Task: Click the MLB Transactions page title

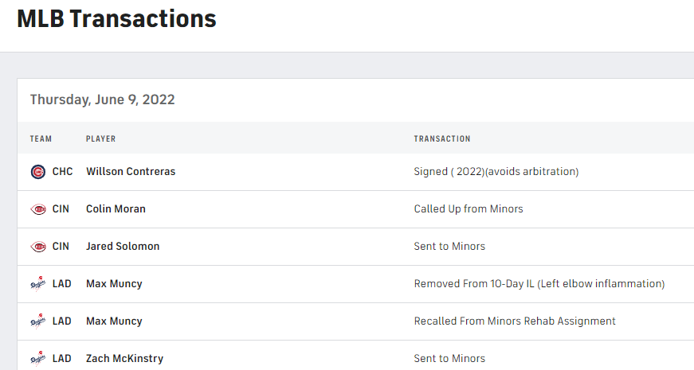Action: click(116, 18)
